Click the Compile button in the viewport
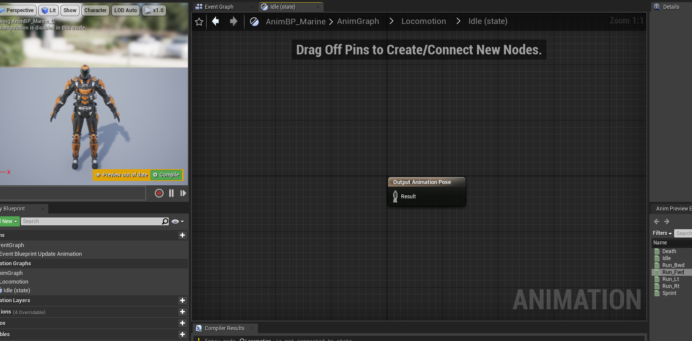The width and height of the screenshot is (692, 341). tap(166, 175)
